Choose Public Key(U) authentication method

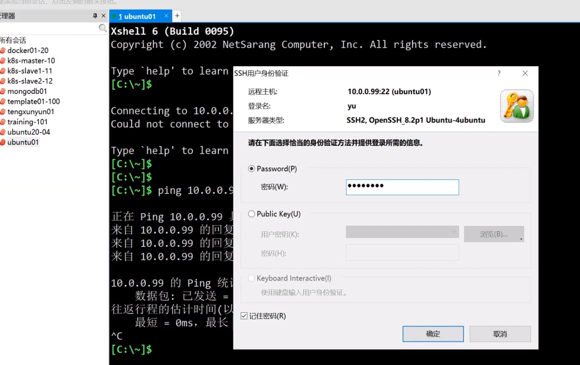point(252,214)
